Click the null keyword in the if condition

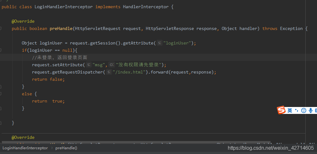pyautogui.click(x=67, y=50)
